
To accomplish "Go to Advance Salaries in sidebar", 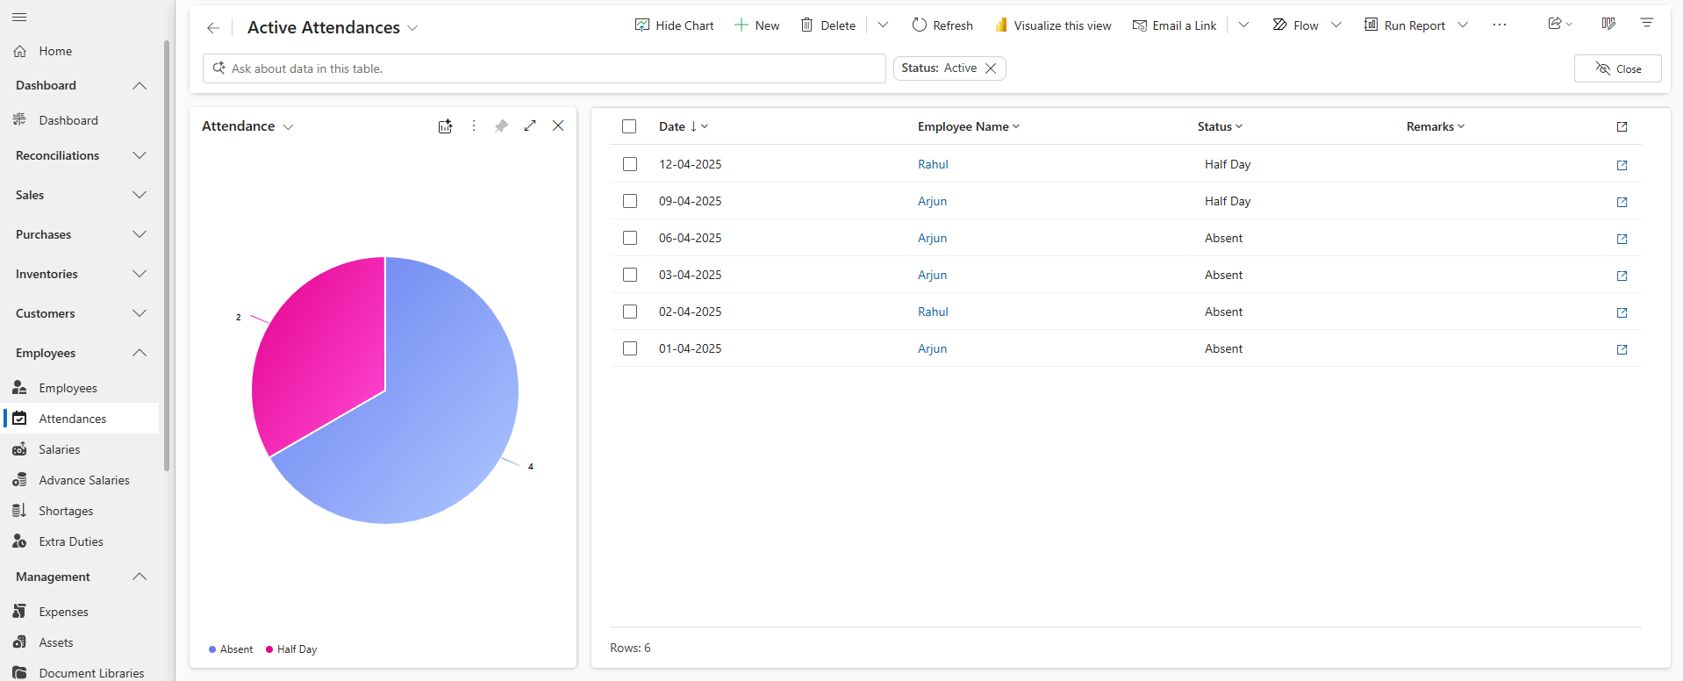I will pyautogui.click(x=83, y=480).
